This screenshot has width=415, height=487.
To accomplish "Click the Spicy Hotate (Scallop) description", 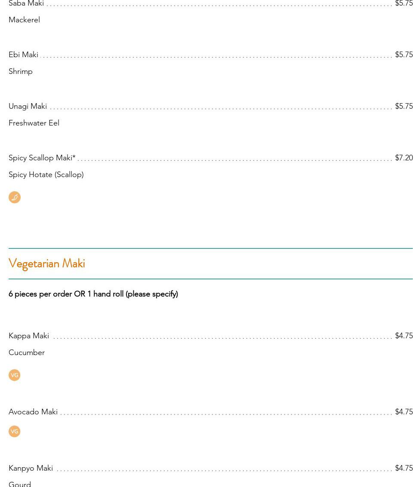I will point(46,175).
